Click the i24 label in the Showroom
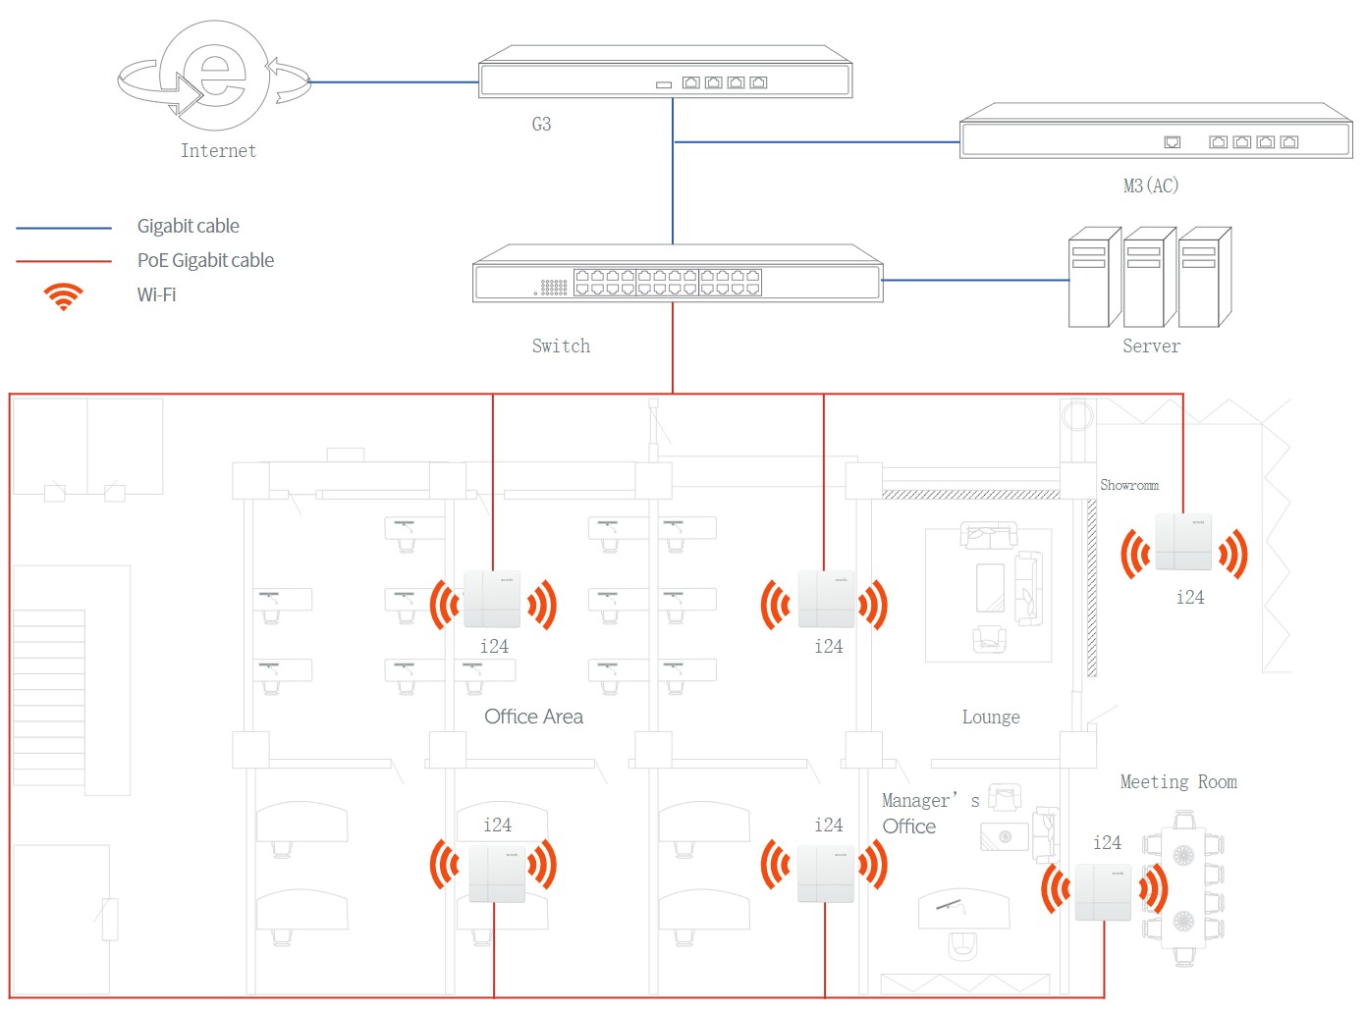 coord(1190,598)
